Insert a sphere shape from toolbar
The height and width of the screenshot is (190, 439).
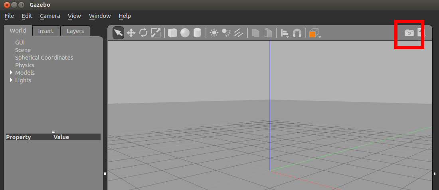185,33
